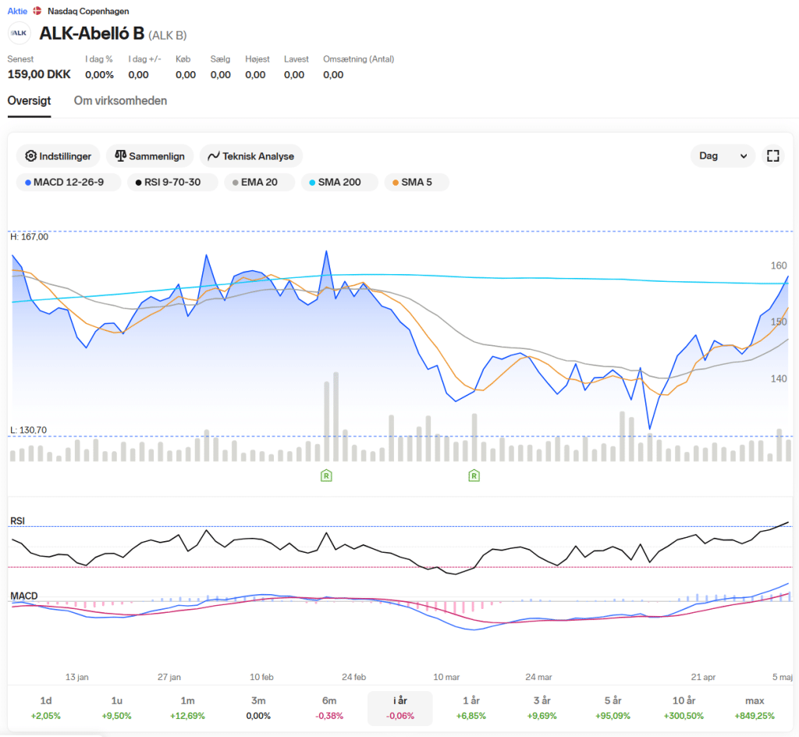The height and width of the screenshot is (737, 799).
Task: Toggle the EMA 20 indicator chip
Action: tap(259, 183)
